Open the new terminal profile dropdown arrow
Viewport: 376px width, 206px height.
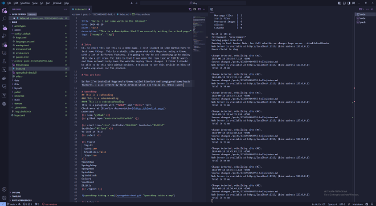click(x=363, y=9)
